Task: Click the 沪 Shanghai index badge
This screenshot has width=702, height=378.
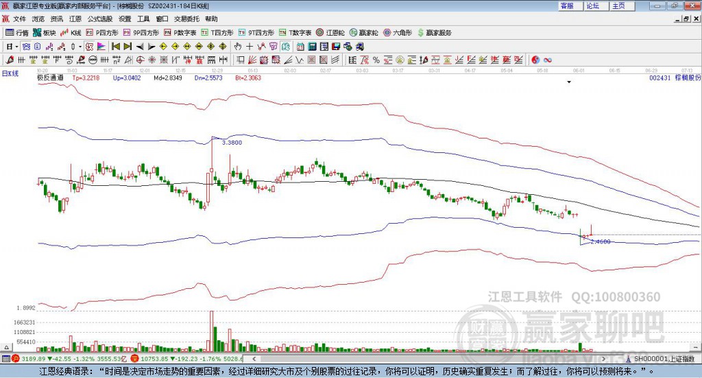Action: (x=16, y=359)
